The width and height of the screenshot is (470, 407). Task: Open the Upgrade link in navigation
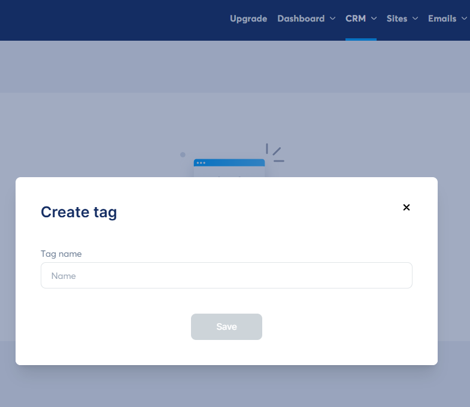(x=248, y=19)
